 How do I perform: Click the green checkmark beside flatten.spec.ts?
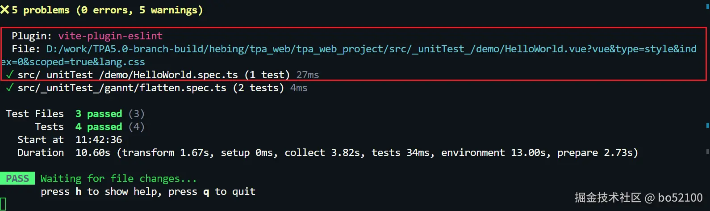coord(9,88)
